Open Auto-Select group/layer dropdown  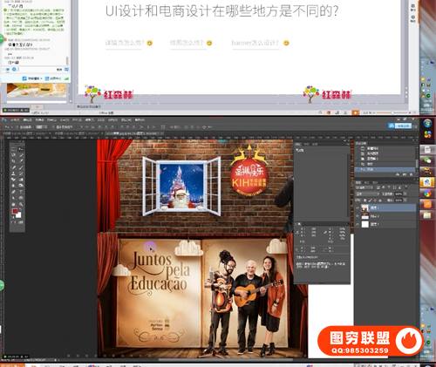pos(42,127)
